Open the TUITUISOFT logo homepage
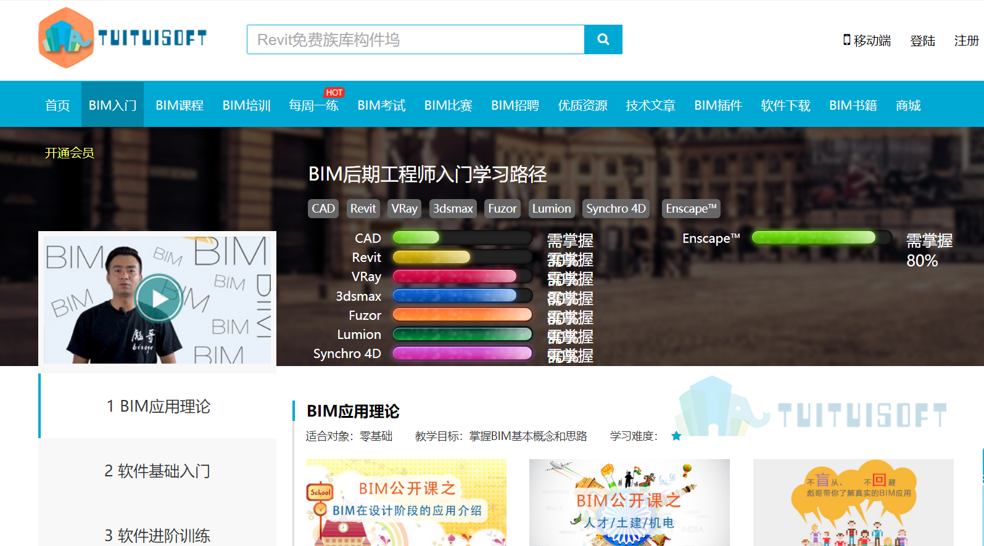Viewport: 984px width, 546px height. (123, 38)
